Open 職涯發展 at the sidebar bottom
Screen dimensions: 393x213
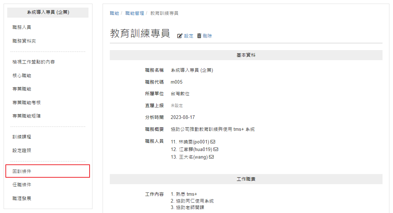coord(22,199)
